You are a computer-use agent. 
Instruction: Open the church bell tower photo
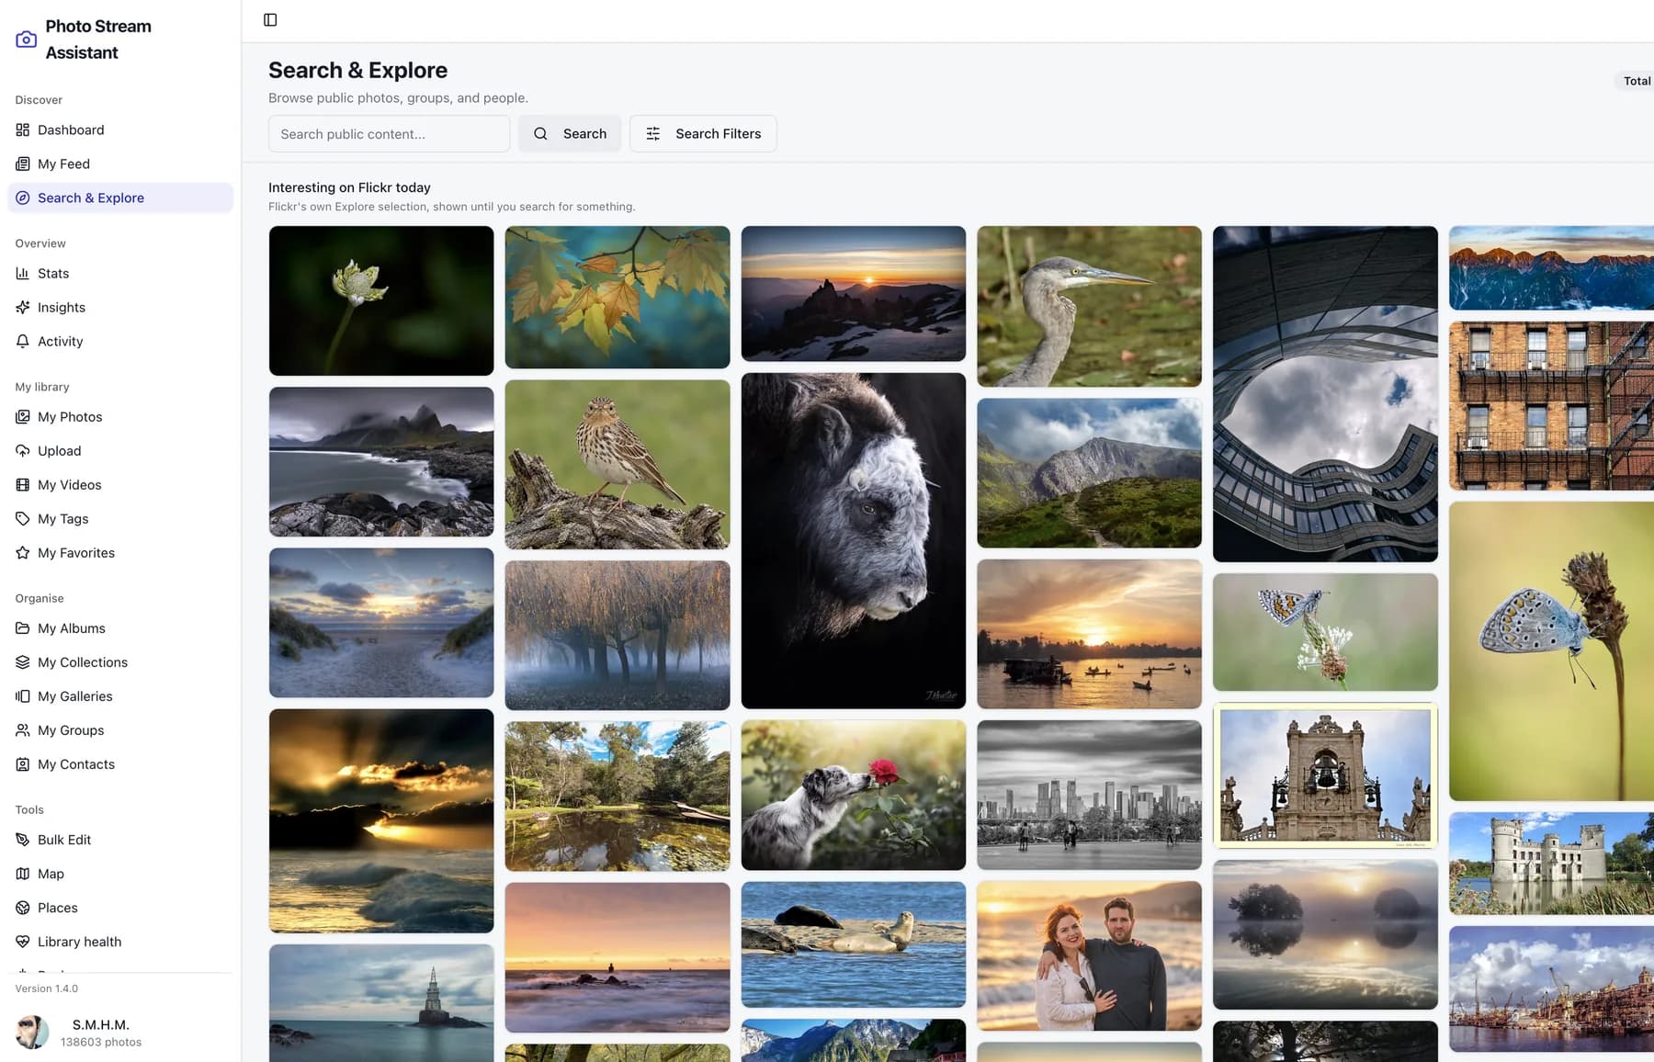point(1325,775)
